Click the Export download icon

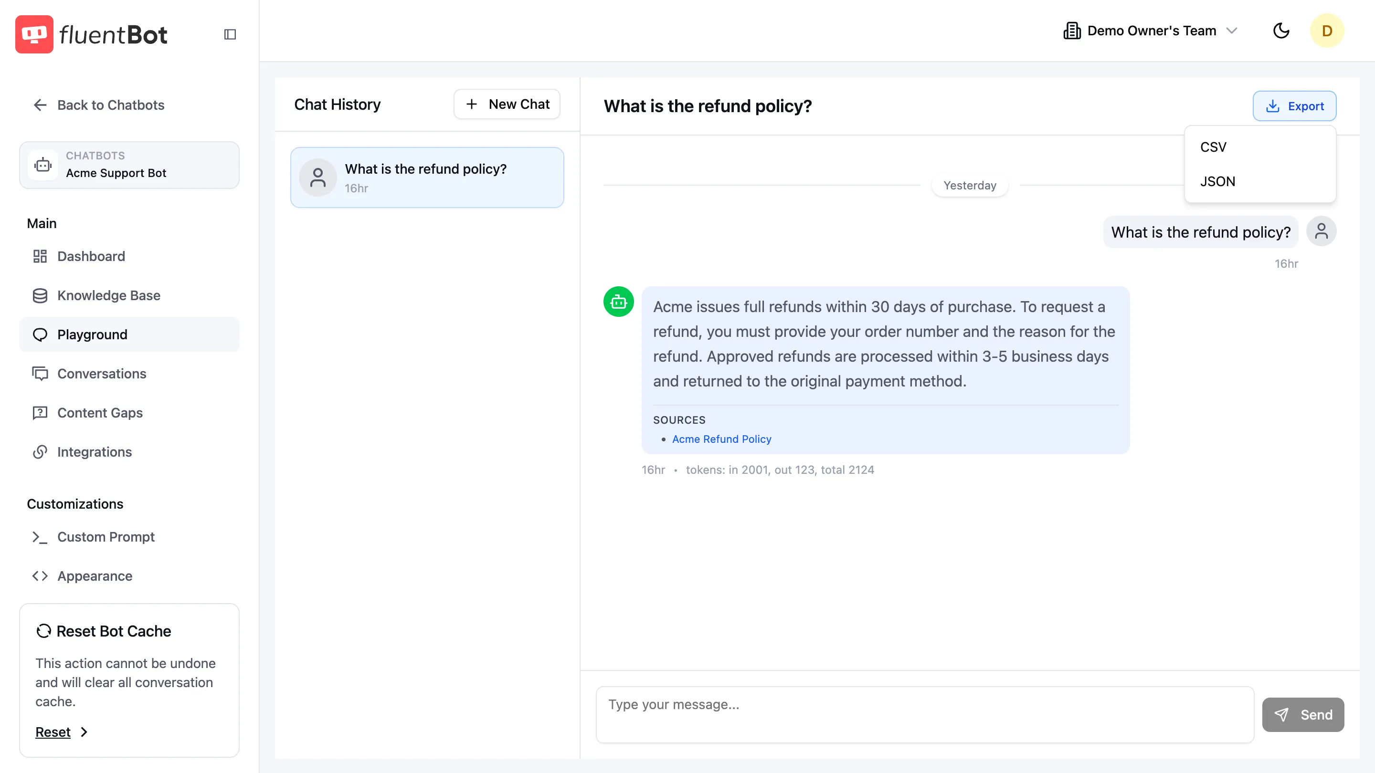coord(1272,105)
